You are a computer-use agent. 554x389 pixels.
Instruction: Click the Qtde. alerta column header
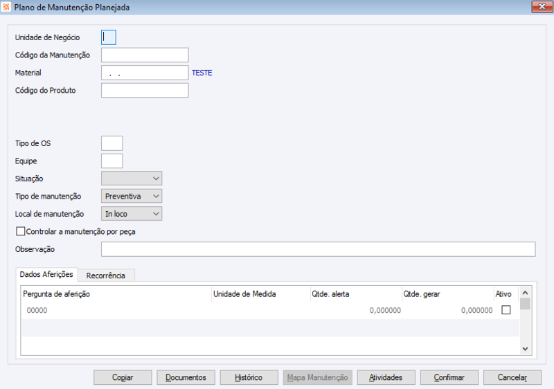(x=356, y=294)
